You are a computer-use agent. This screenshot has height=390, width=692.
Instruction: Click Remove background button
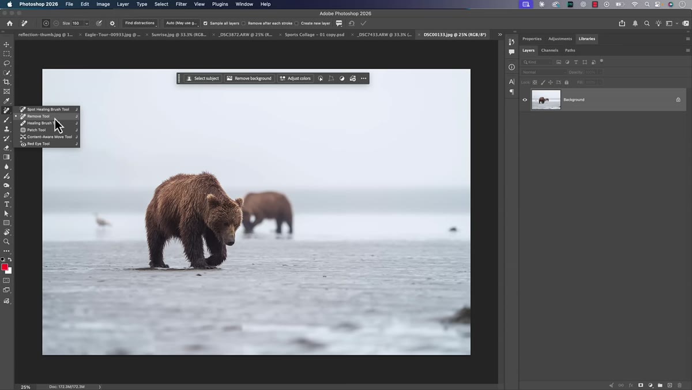(249, 78)
